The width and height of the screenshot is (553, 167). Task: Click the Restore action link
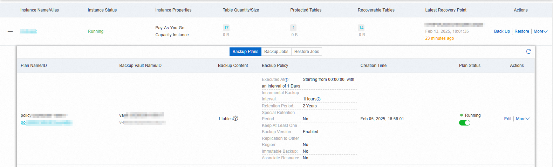point(521,31)
